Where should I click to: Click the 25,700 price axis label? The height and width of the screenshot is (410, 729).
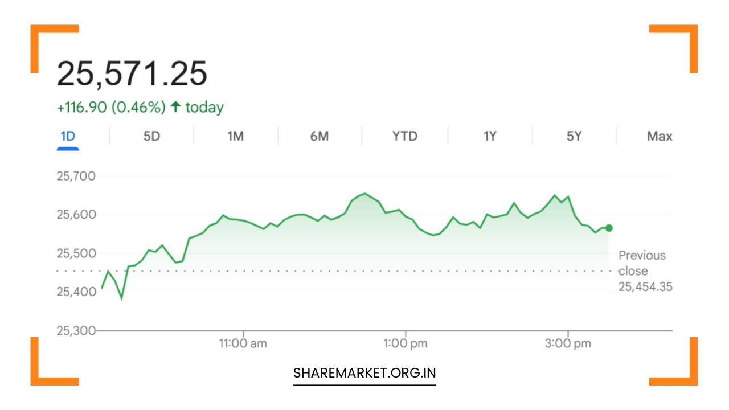click(76, 176)
